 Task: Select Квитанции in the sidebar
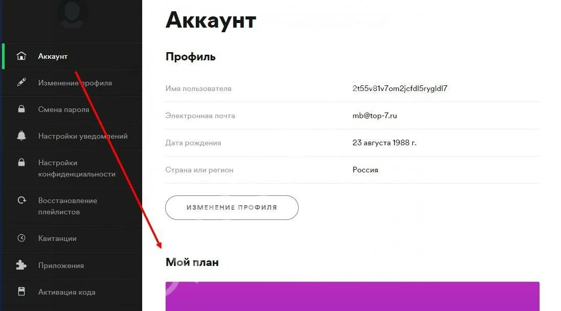[x=72, y=238]
